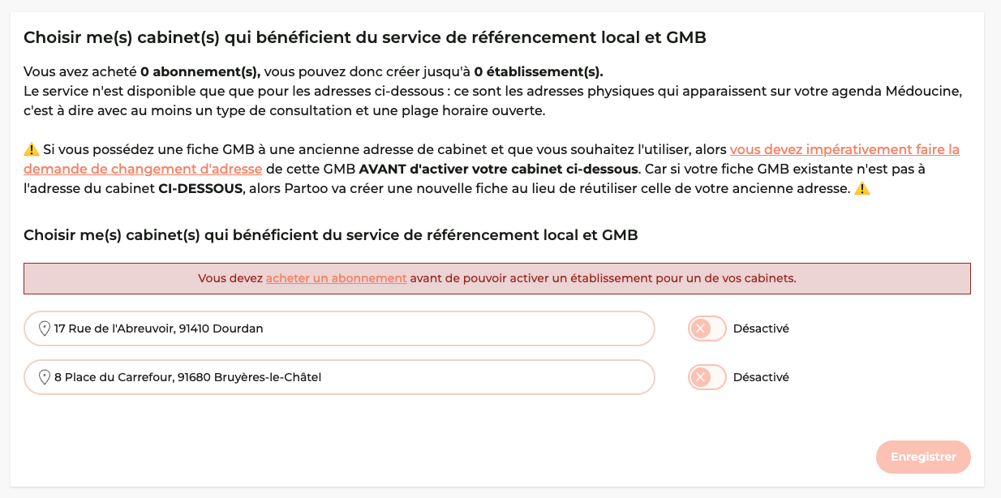Screen dimensions: 1001x498
Task: Click the second heading above the red banner
Action: pyautogui.click(x=330, y=235)
